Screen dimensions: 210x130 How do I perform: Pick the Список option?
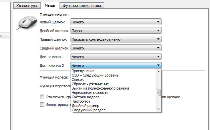[113, 80]
